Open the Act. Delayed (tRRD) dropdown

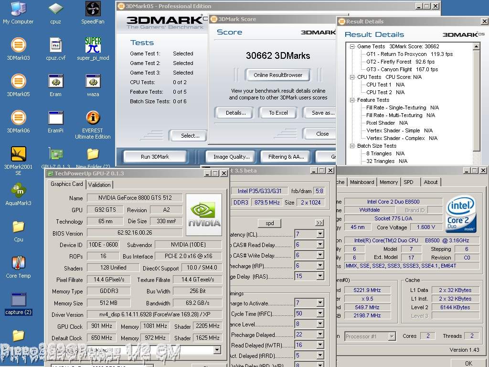(x=320, y=356)
